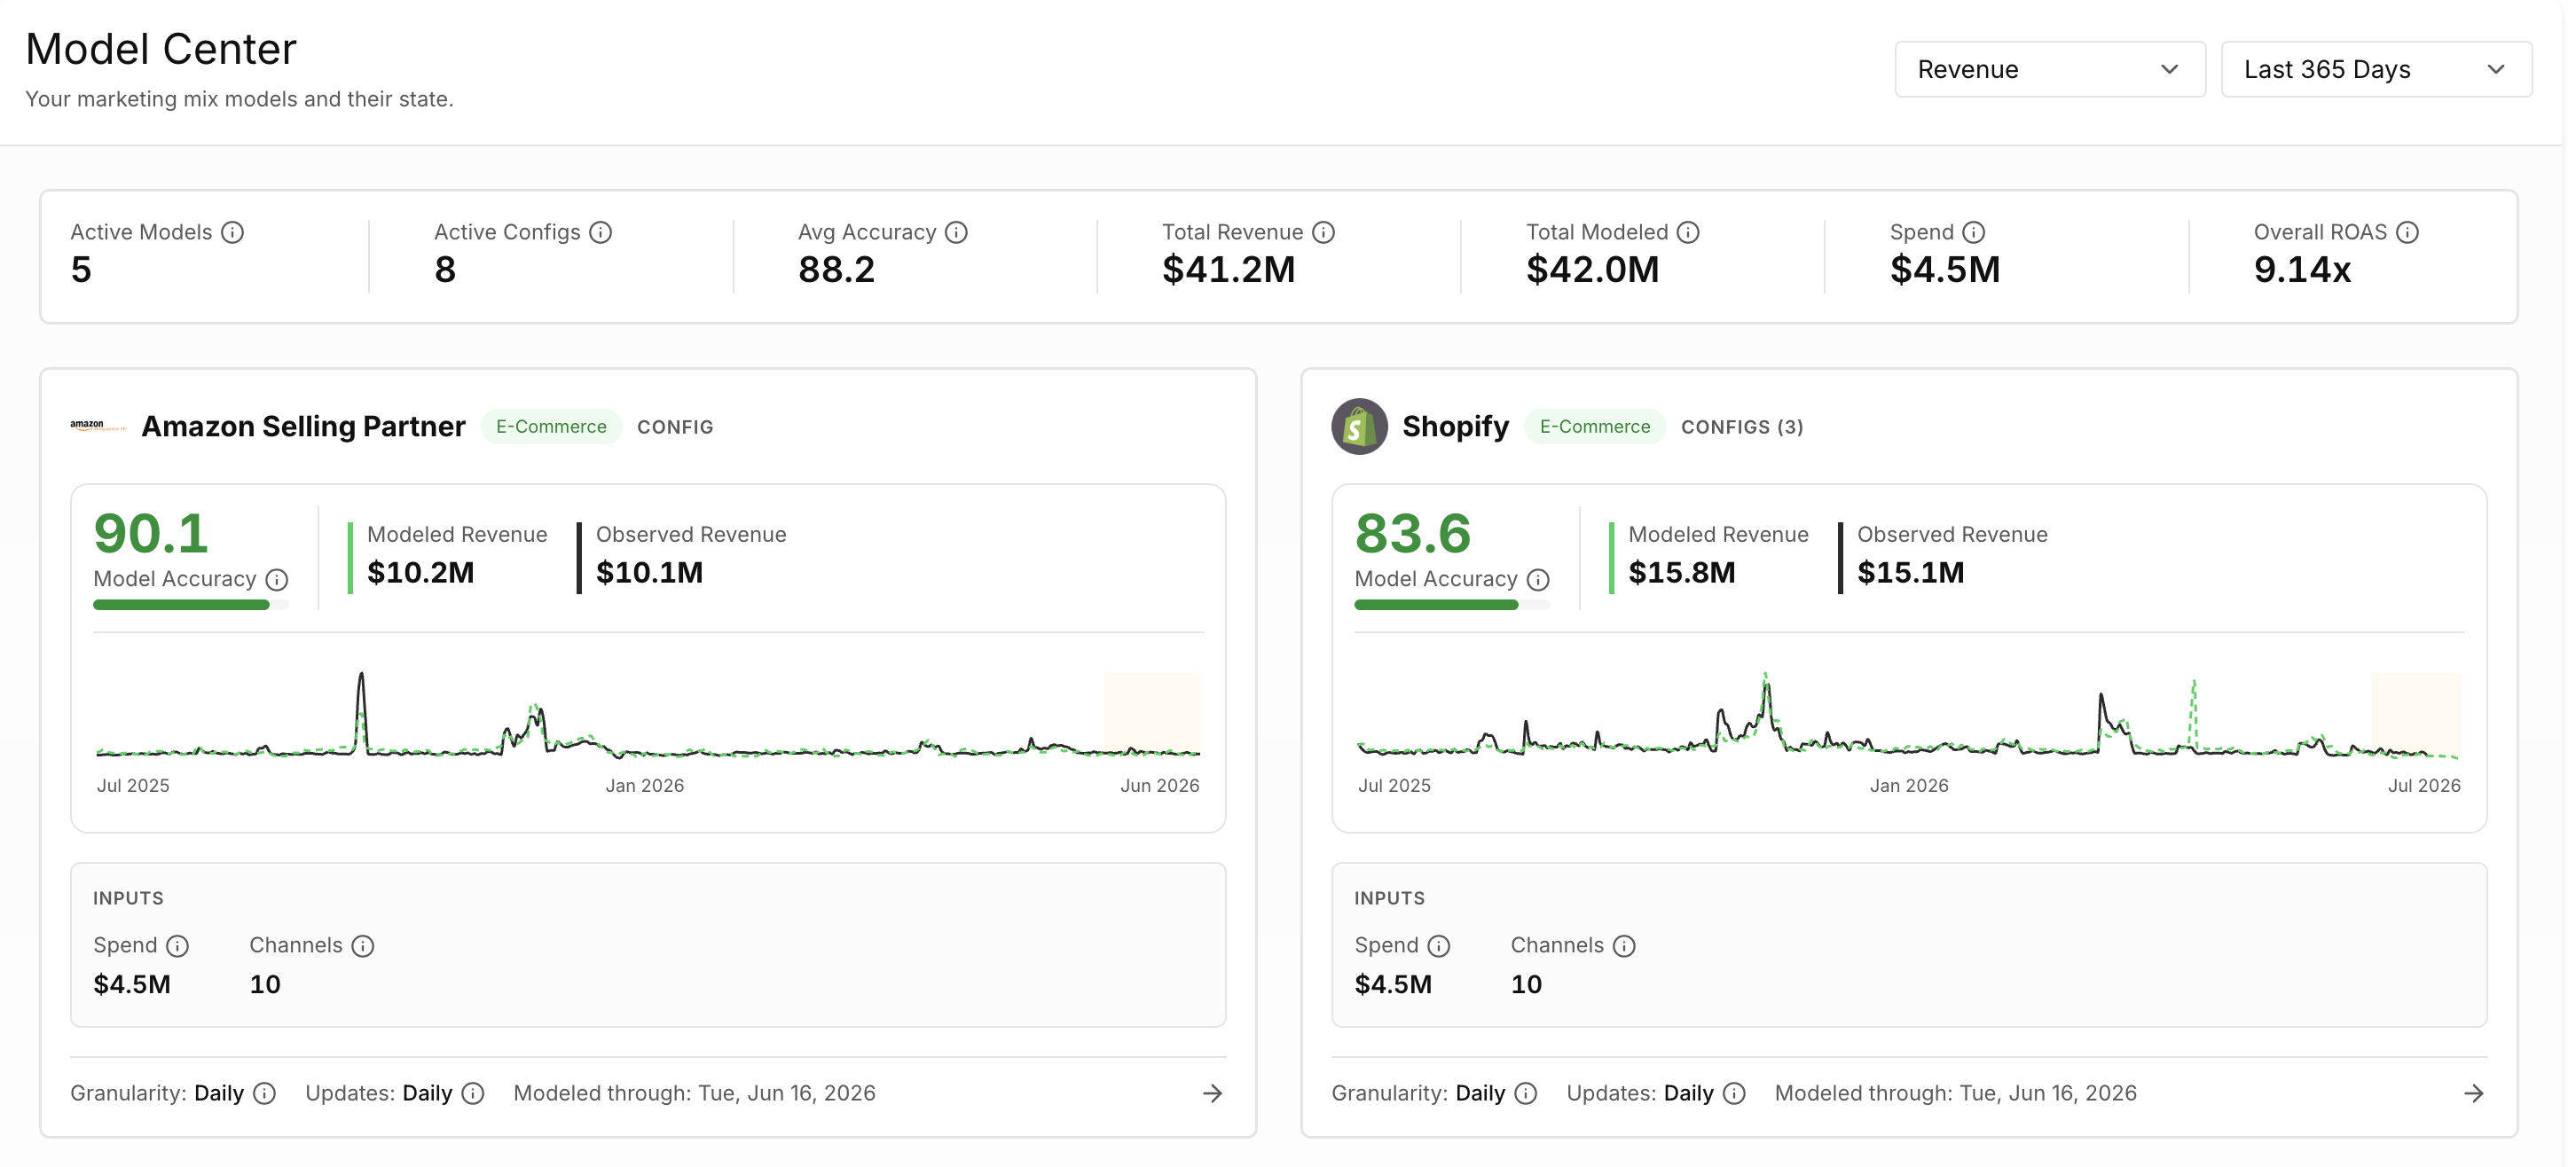
Task: Click the Total Revenue info icon
Action: (1323, 232)
